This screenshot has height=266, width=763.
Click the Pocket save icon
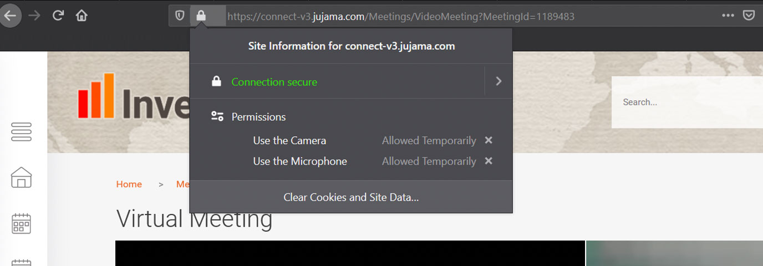[749, 16]
